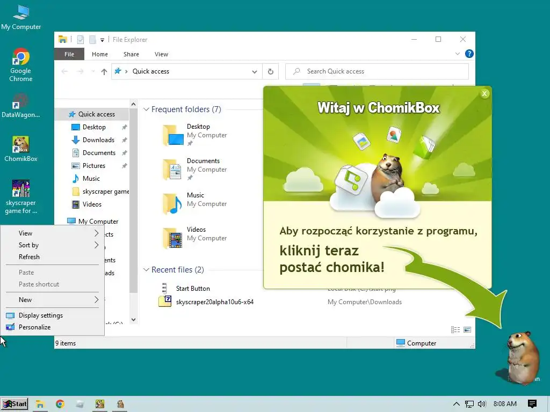Click the navigation pane scroll down arrow
550x412 pixels.
[x=133, y=320]
